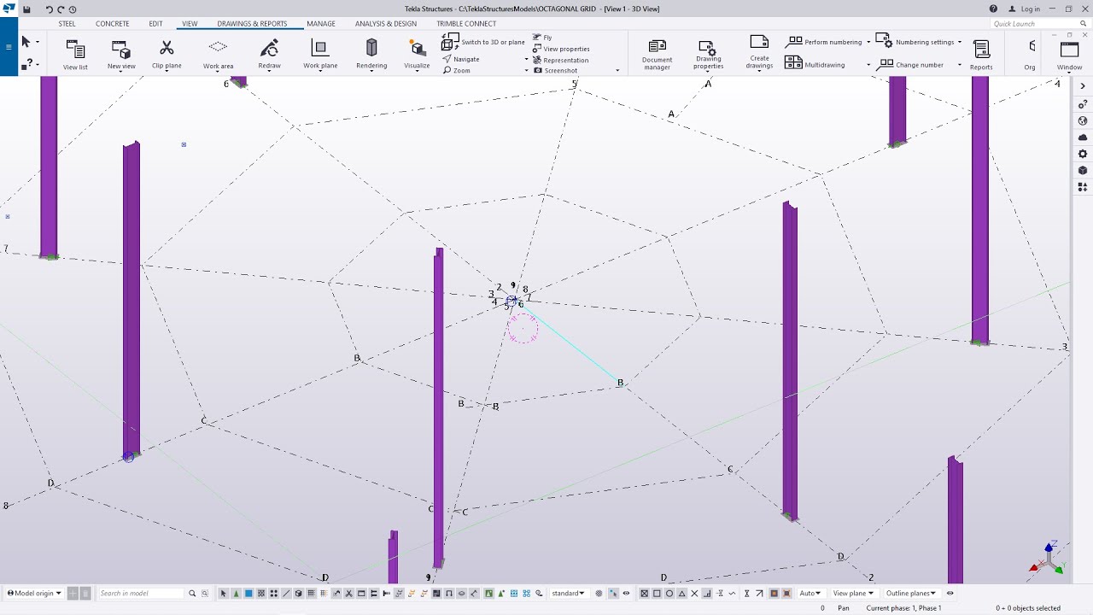The width and height of the screenshot is (1093, 615).
Task: Toggle snap to centers circle switch
Action: tap(669, 594)
